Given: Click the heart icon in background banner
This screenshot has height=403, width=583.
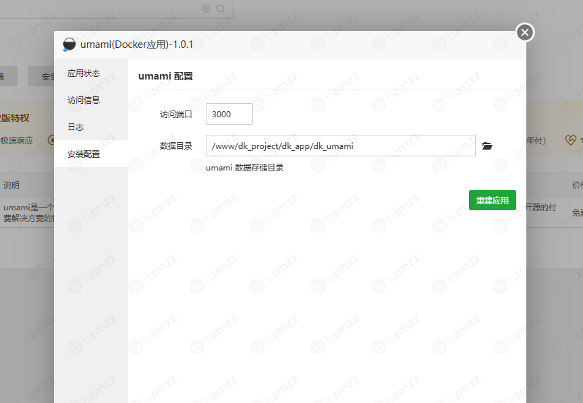Looking at the screenshot, I should (x=570, y=140).
